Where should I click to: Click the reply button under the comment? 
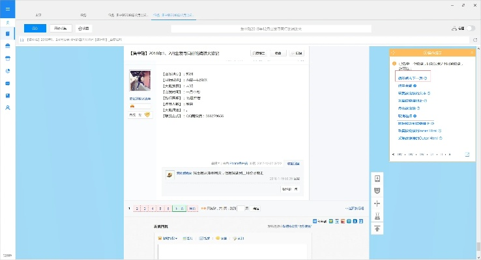pyautogui.click(x=289, y=189)
